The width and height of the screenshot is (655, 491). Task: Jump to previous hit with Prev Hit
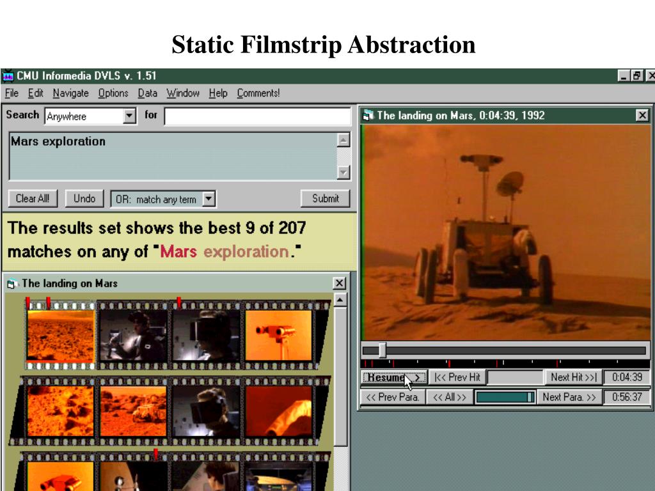click(x=457, y=377)
